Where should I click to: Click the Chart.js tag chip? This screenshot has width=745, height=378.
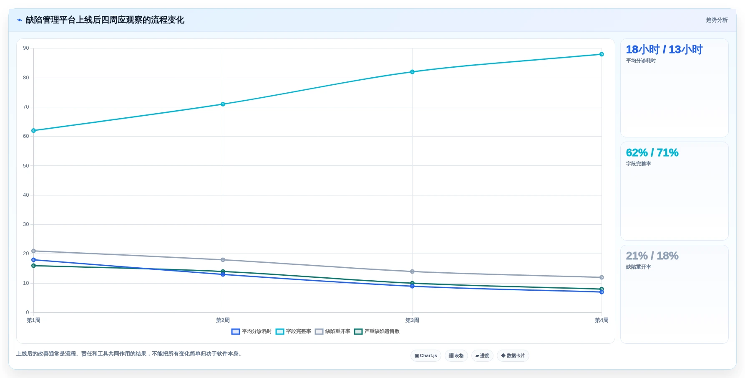point(426,356)
